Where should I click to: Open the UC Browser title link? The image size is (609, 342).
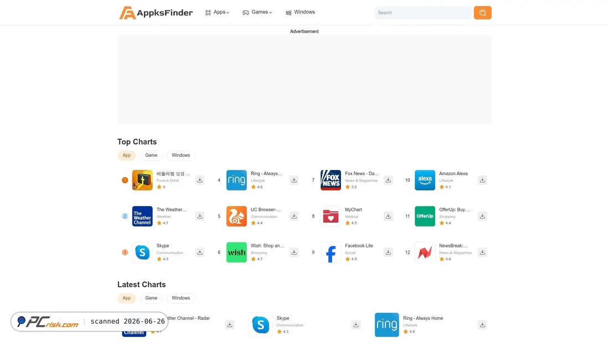266,210
